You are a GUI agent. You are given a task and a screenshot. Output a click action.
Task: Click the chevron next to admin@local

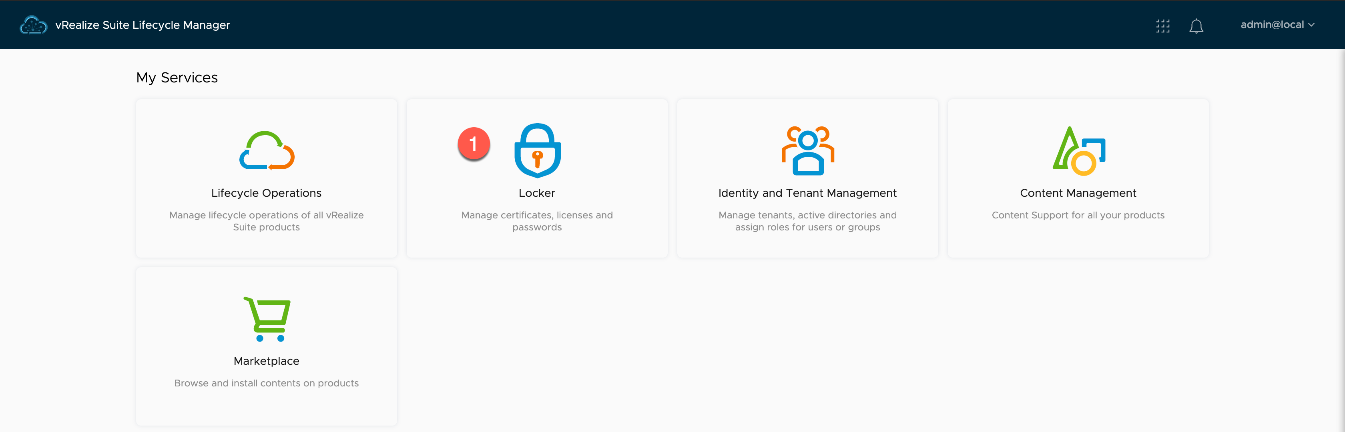tap(1311, 25)
